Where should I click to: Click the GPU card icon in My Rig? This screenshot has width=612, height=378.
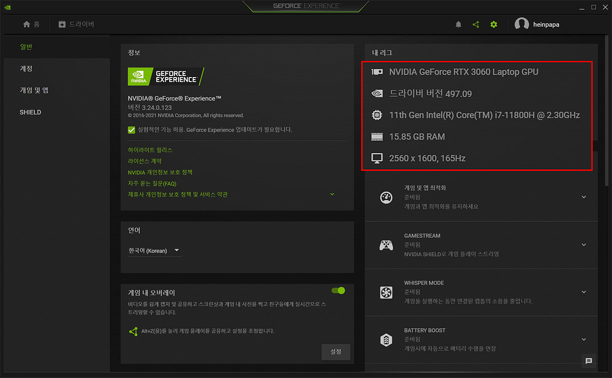click(x=377, y=72)
